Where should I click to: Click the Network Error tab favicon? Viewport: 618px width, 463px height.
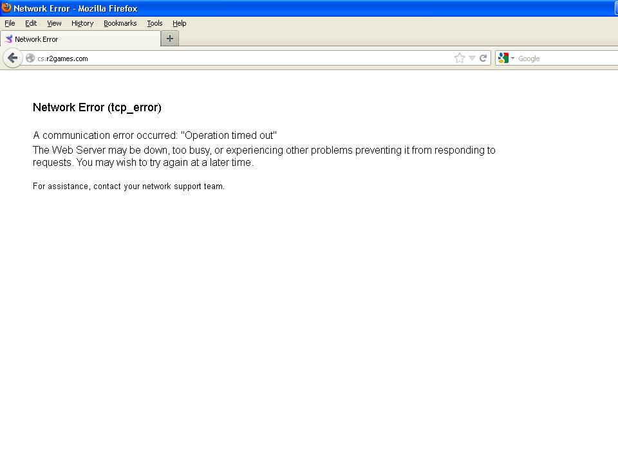pyautogui.click(x=9, y=39)
